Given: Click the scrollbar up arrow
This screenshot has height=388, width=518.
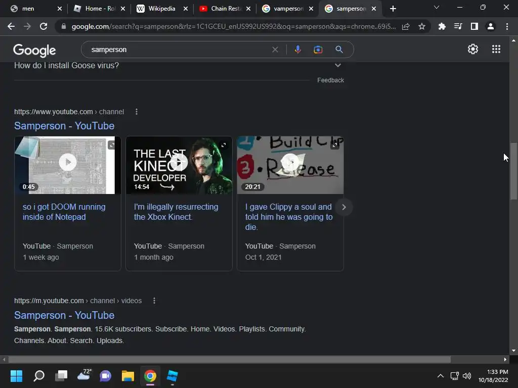Looking at the screenshot, I should pos(513,40).
